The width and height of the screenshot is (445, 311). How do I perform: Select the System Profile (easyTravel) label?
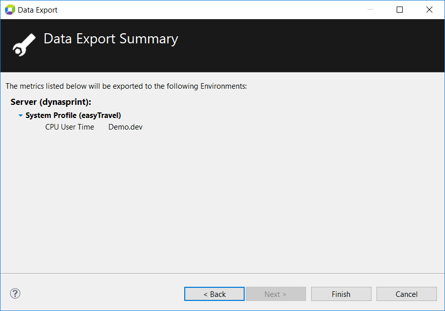(x=73, y=115)
